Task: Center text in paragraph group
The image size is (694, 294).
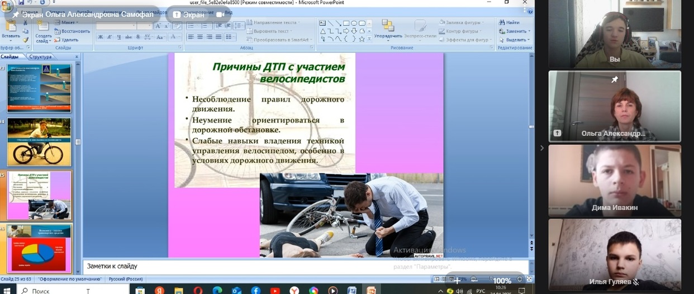Action: tap(200, 37)
